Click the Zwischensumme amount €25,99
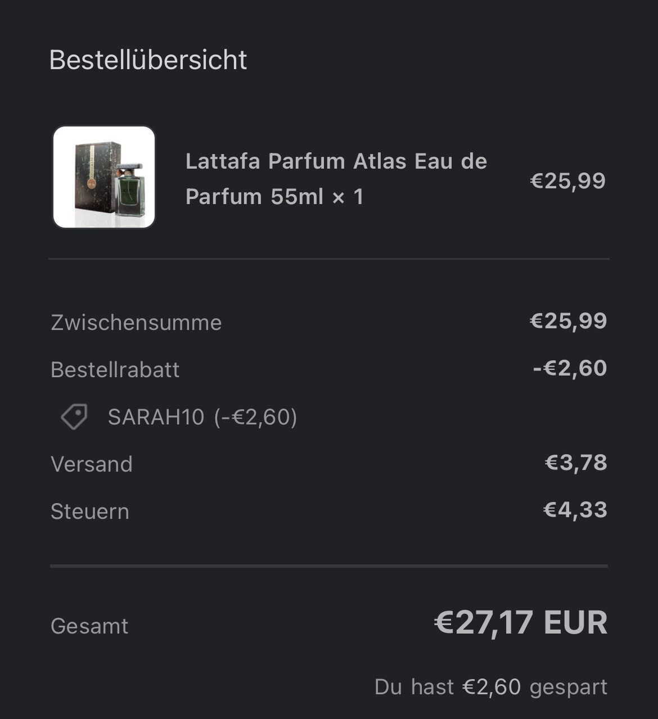The height and width of the screenshot is (719, 658). pos(568,321)
